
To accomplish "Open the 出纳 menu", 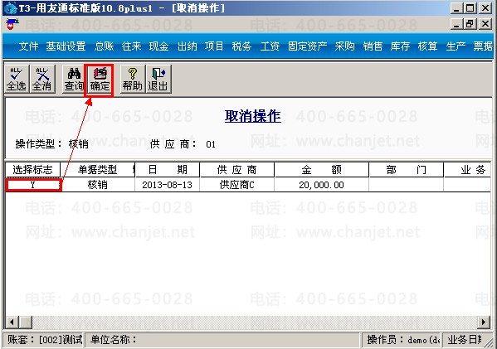I will pyautogui.click(x=187, y=46).
